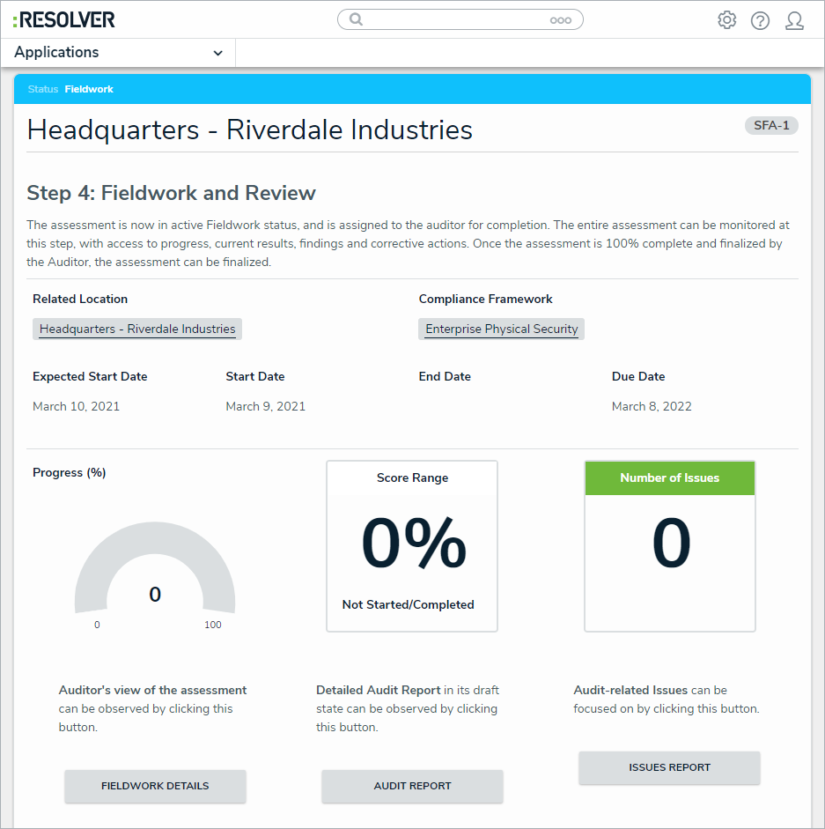Viewport: 825px width, 829px height.
Task: Click the green Number of Issues header
Action: pos(669,478)
